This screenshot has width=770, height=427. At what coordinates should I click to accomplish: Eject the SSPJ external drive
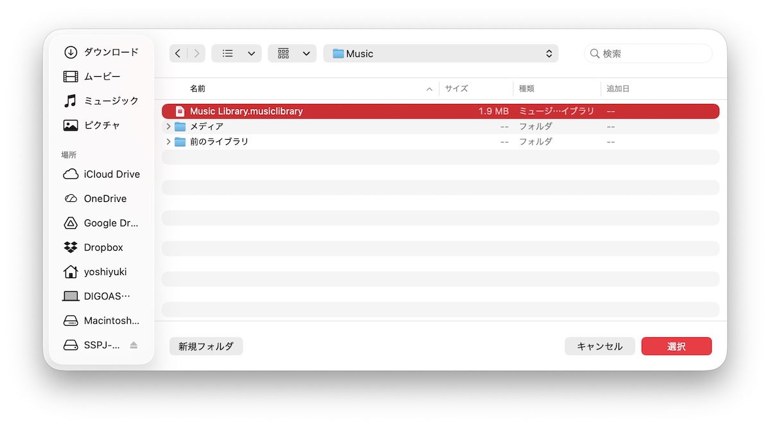[x=133, y=345]
